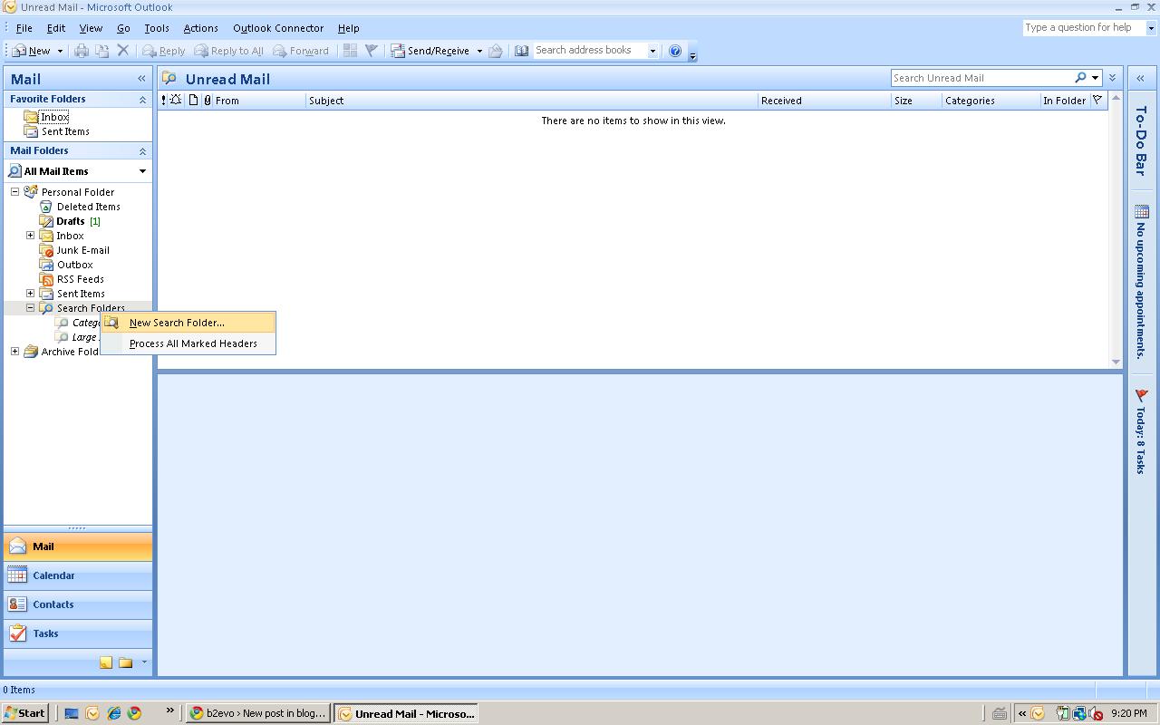Expand the Archive Folders tree node

pos(14,352)
